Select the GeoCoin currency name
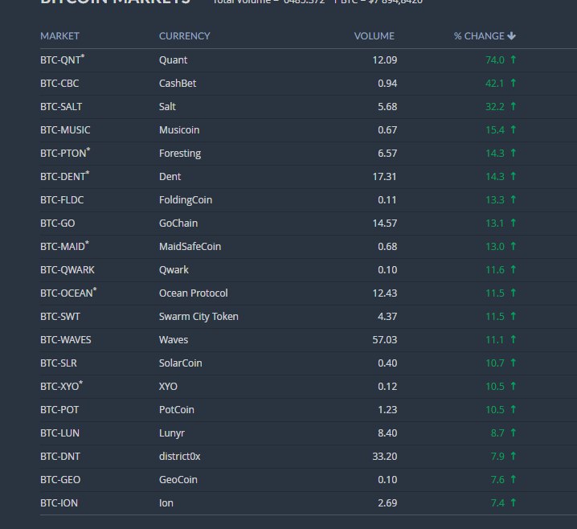The width and height of the screenshot is (577, 529). click(178, 480)
